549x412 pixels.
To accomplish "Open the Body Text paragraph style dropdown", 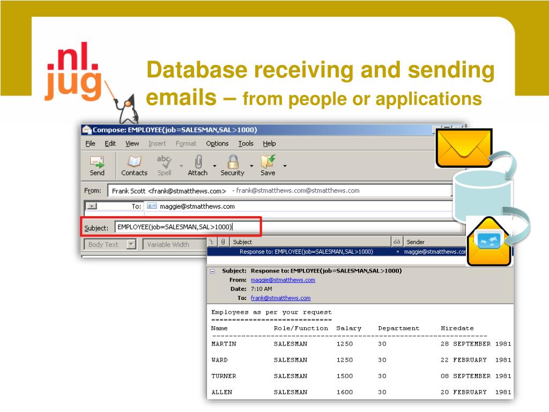I will tap(110, 244).
